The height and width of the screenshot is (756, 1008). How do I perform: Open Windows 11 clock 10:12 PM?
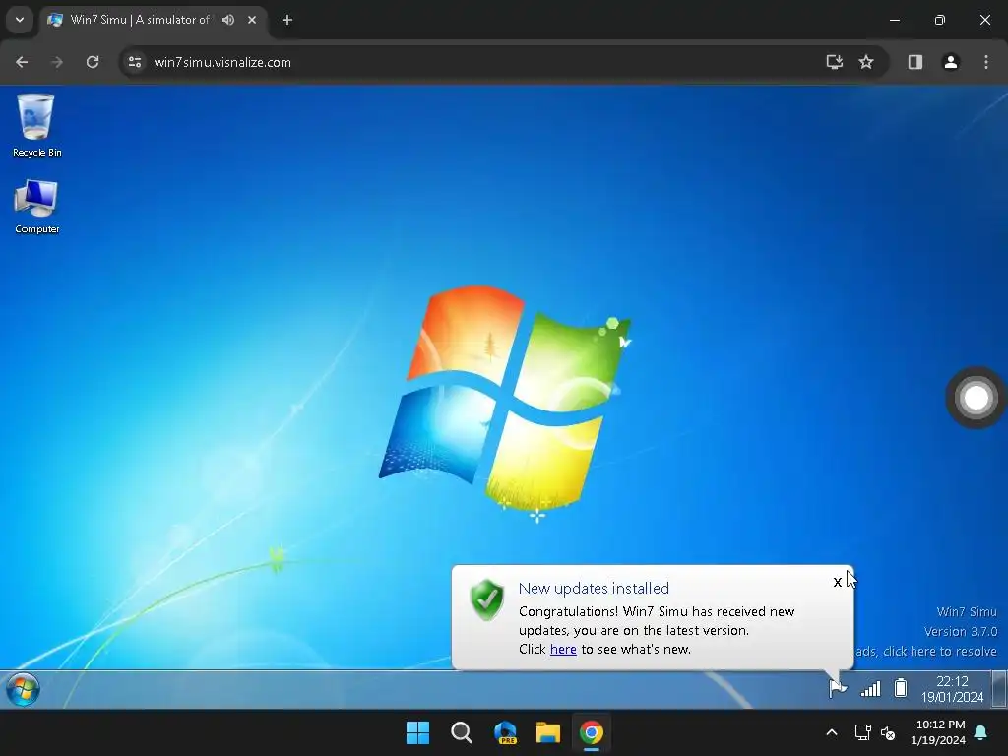pos(938,732)
